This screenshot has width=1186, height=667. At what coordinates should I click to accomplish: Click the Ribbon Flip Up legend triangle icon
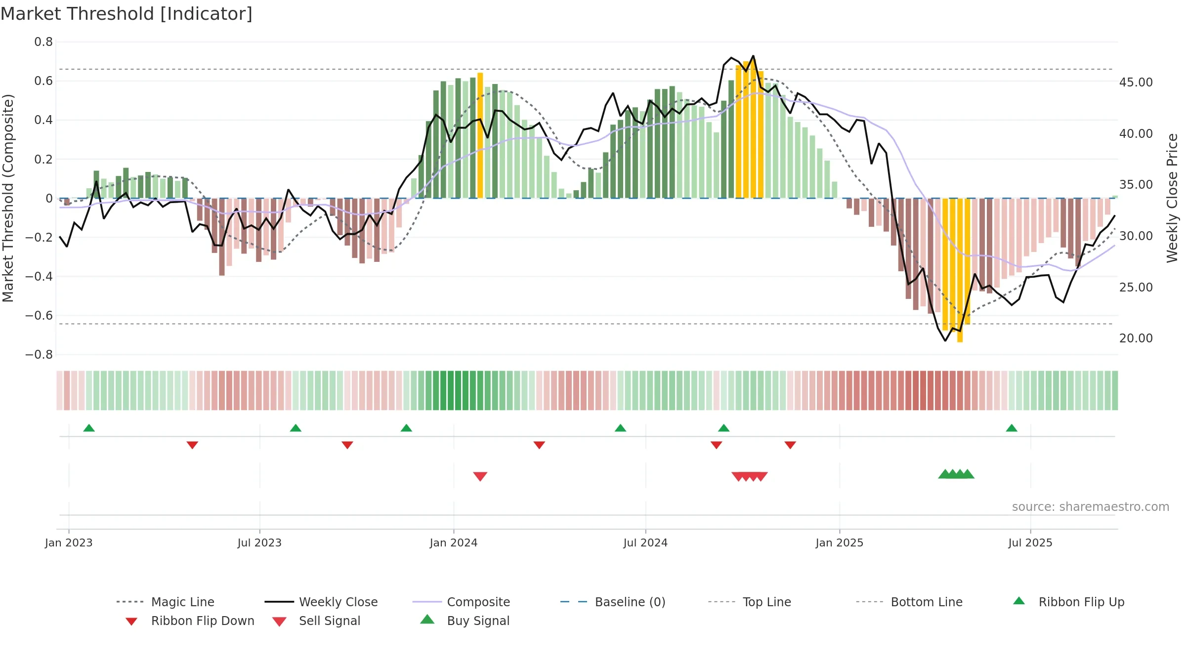pyautogui.click(x=1019, y=601)
